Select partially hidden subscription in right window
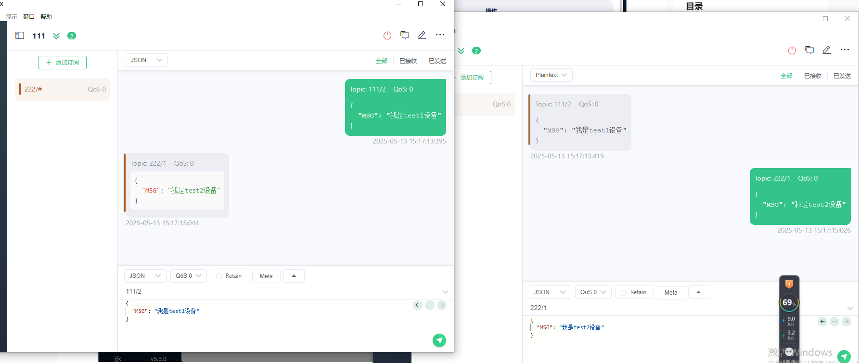The image size is (859, 363). pyautogui.click(x=484, y=104)
